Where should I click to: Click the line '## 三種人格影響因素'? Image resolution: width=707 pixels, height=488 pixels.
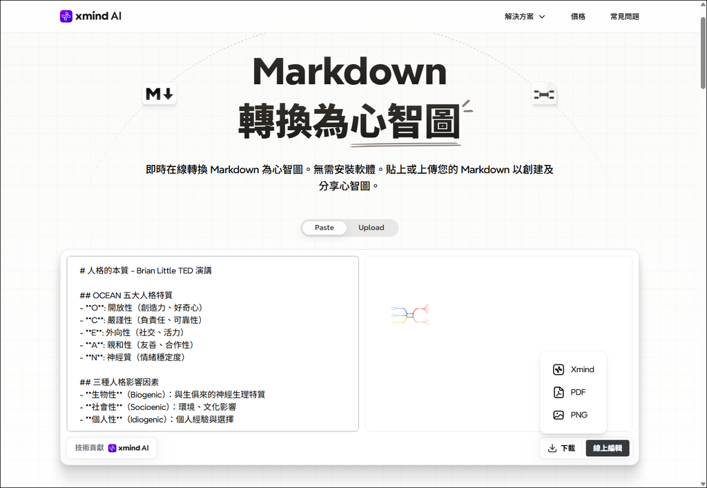pos(119,382)
